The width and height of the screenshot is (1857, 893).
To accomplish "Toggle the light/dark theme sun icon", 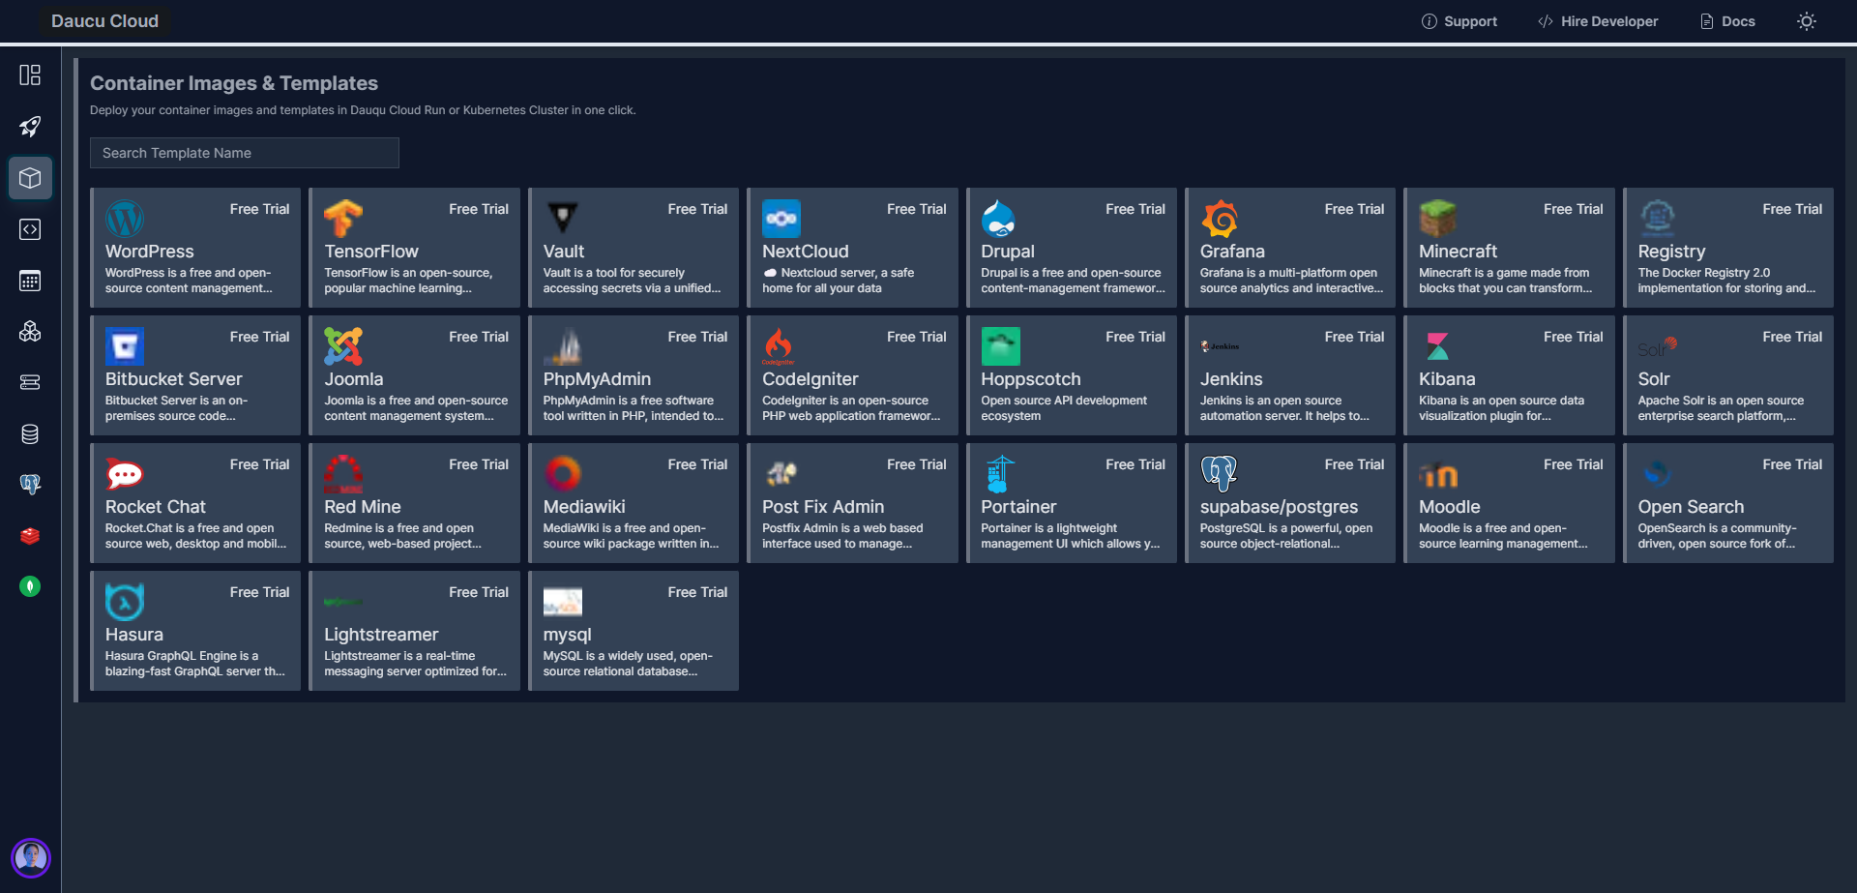I will (1806, 21).
